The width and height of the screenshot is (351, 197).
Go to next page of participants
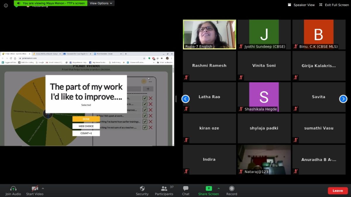click(x=343, y=99)
